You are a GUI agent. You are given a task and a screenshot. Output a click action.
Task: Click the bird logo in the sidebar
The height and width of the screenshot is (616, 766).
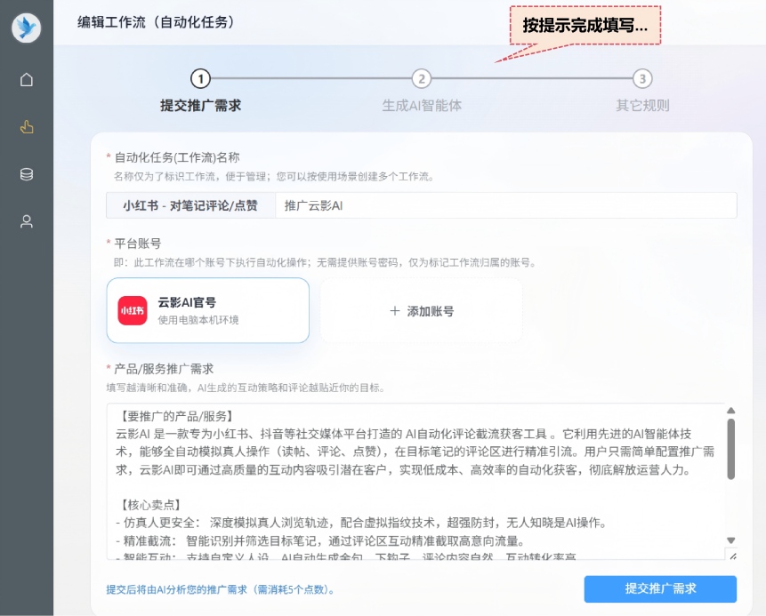(27, 28)
